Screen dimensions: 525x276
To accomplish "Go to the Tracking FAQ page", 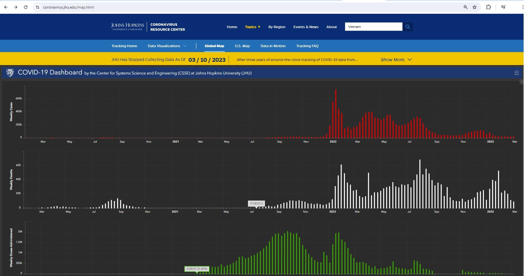I will [x=307, y=46].
